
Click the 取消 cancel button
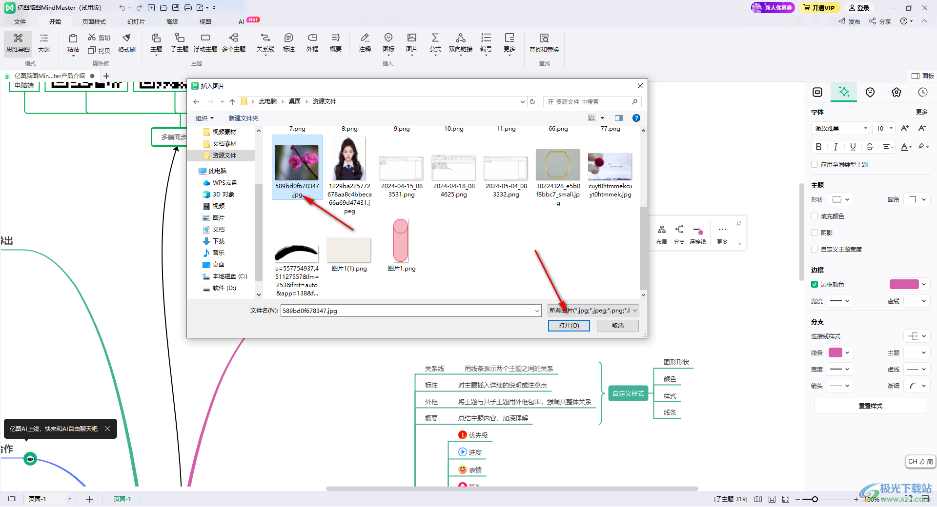[x=618, y=326]
